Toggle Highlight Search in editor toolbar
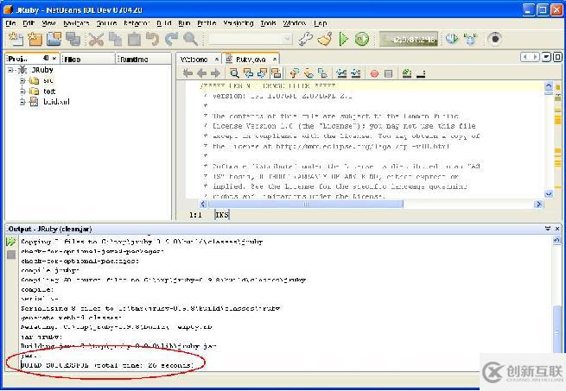The width and height of the screenshot is (566, 391). point(276,73)
